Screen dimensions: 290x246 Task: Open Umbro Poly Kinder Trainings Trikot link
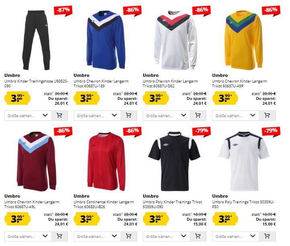point(173,205)
